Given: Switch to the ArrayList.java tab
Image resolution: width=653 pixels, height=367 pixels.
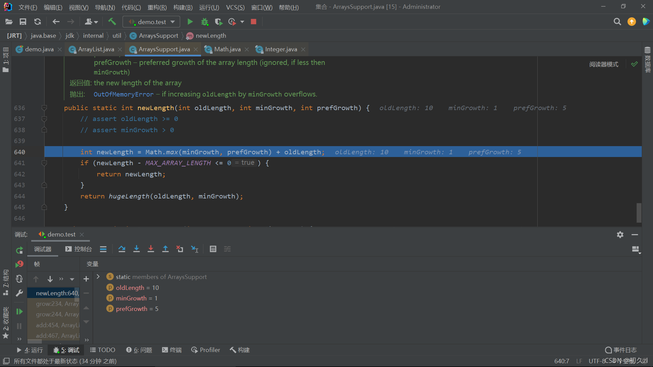Looking at the screenshot, I should click(x=96, y=49).
